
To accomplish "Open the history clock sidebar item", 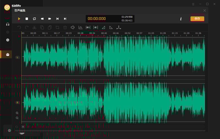I will click(x=8, y=40).
